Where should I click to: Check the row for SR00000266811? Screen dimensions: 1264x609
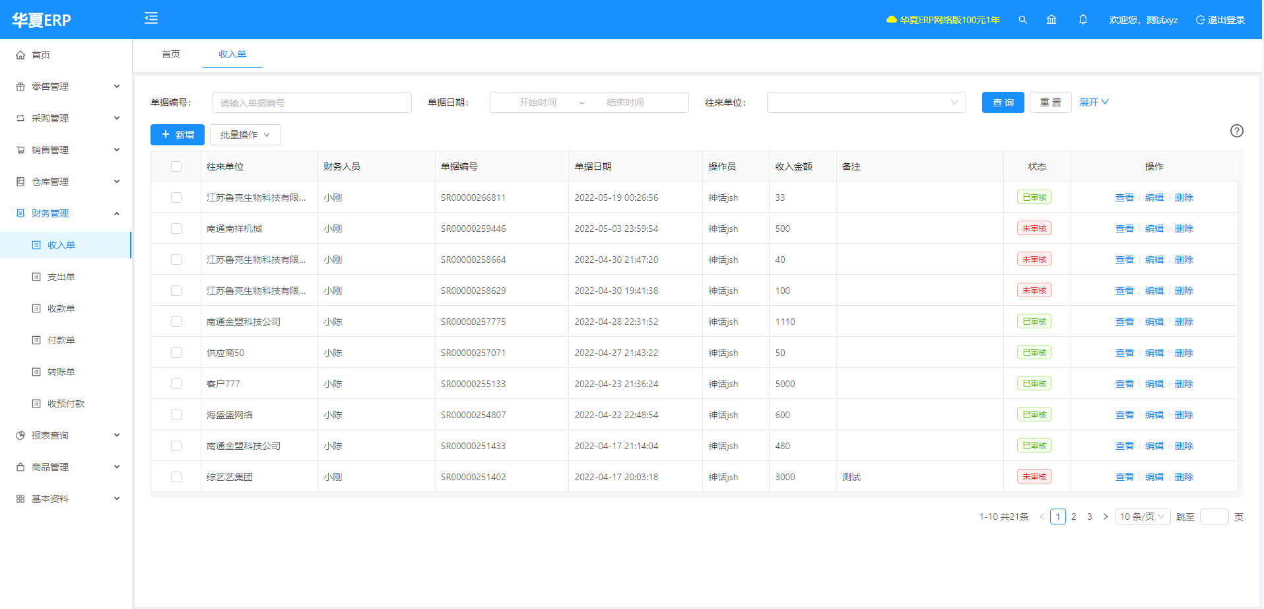pos(176,197)
